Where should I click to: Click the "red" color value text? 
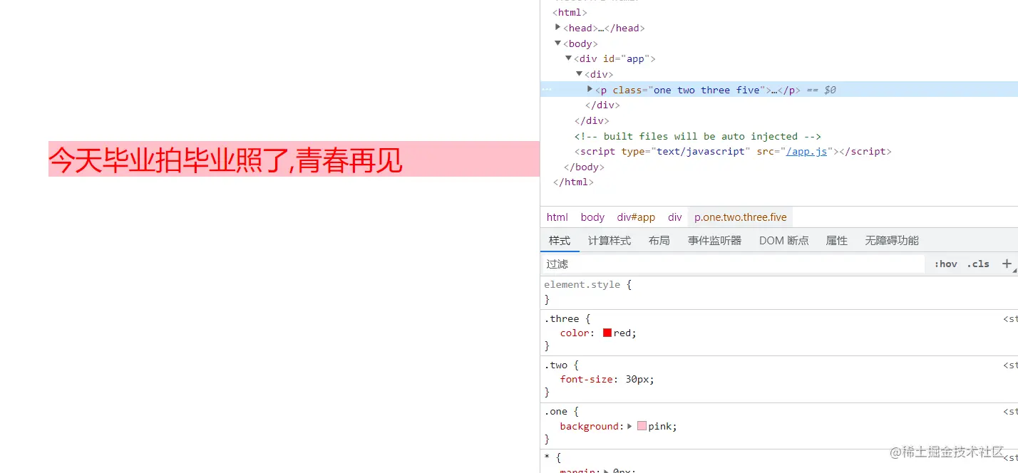point(622,333)
